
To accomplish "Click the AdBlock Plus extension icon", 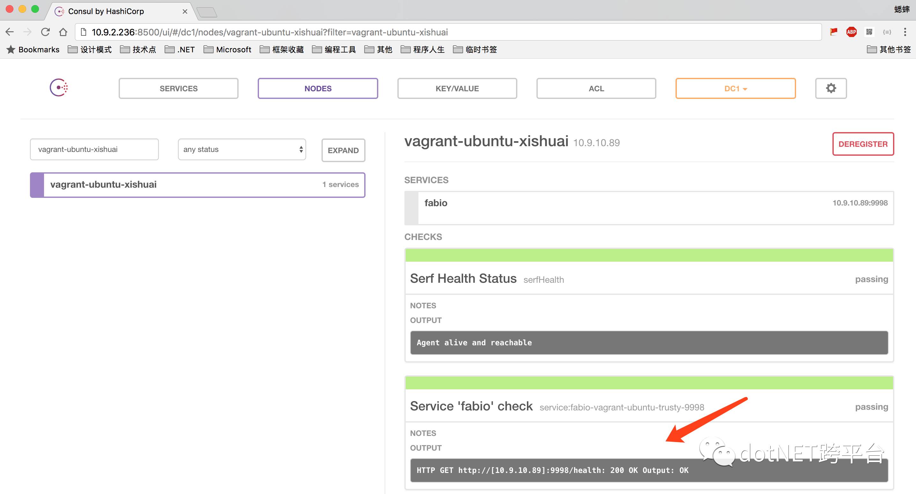I will pyautogui.click(x=851, y=32).
